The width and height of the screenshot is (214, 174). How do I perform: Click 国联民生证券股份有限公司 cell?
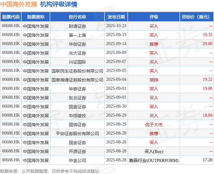click(77, 71)
